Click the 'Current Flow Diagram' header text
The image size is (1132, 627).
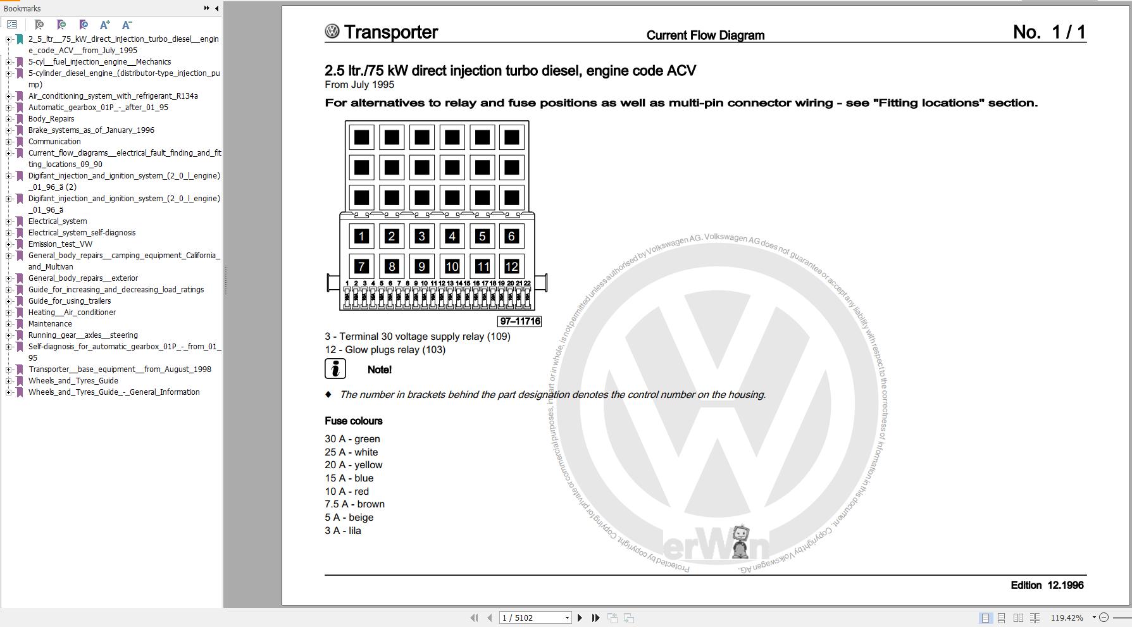(706, 35)
